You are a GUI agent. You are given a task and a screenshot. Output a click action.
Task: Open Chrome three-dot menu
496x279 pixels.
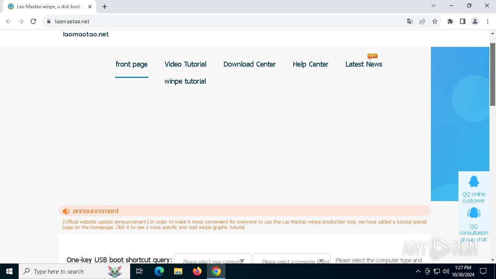(487, 21)
